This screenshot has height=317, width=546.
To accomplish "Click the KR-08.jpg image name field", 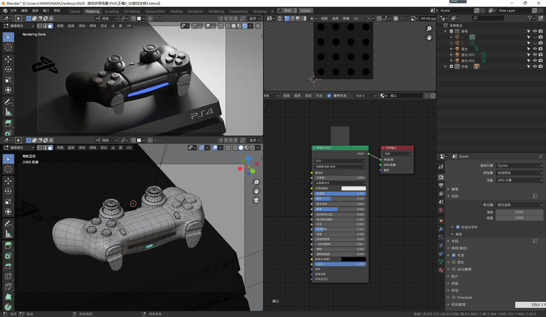I will click(x=428, y=18).
